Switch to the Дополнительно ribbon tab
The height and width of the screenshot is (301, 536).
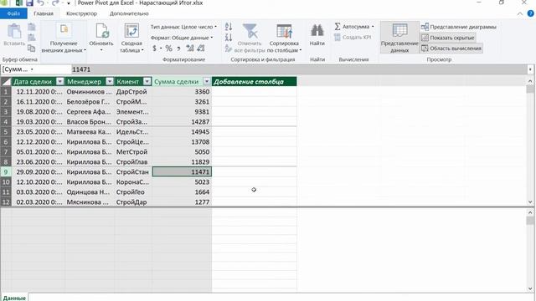click(129, 13)
